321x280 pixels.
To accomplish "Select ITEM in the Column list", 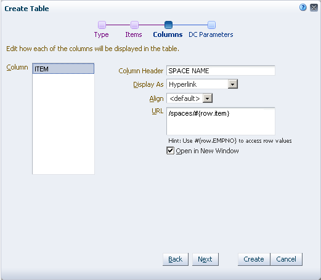I will (63, 69).
